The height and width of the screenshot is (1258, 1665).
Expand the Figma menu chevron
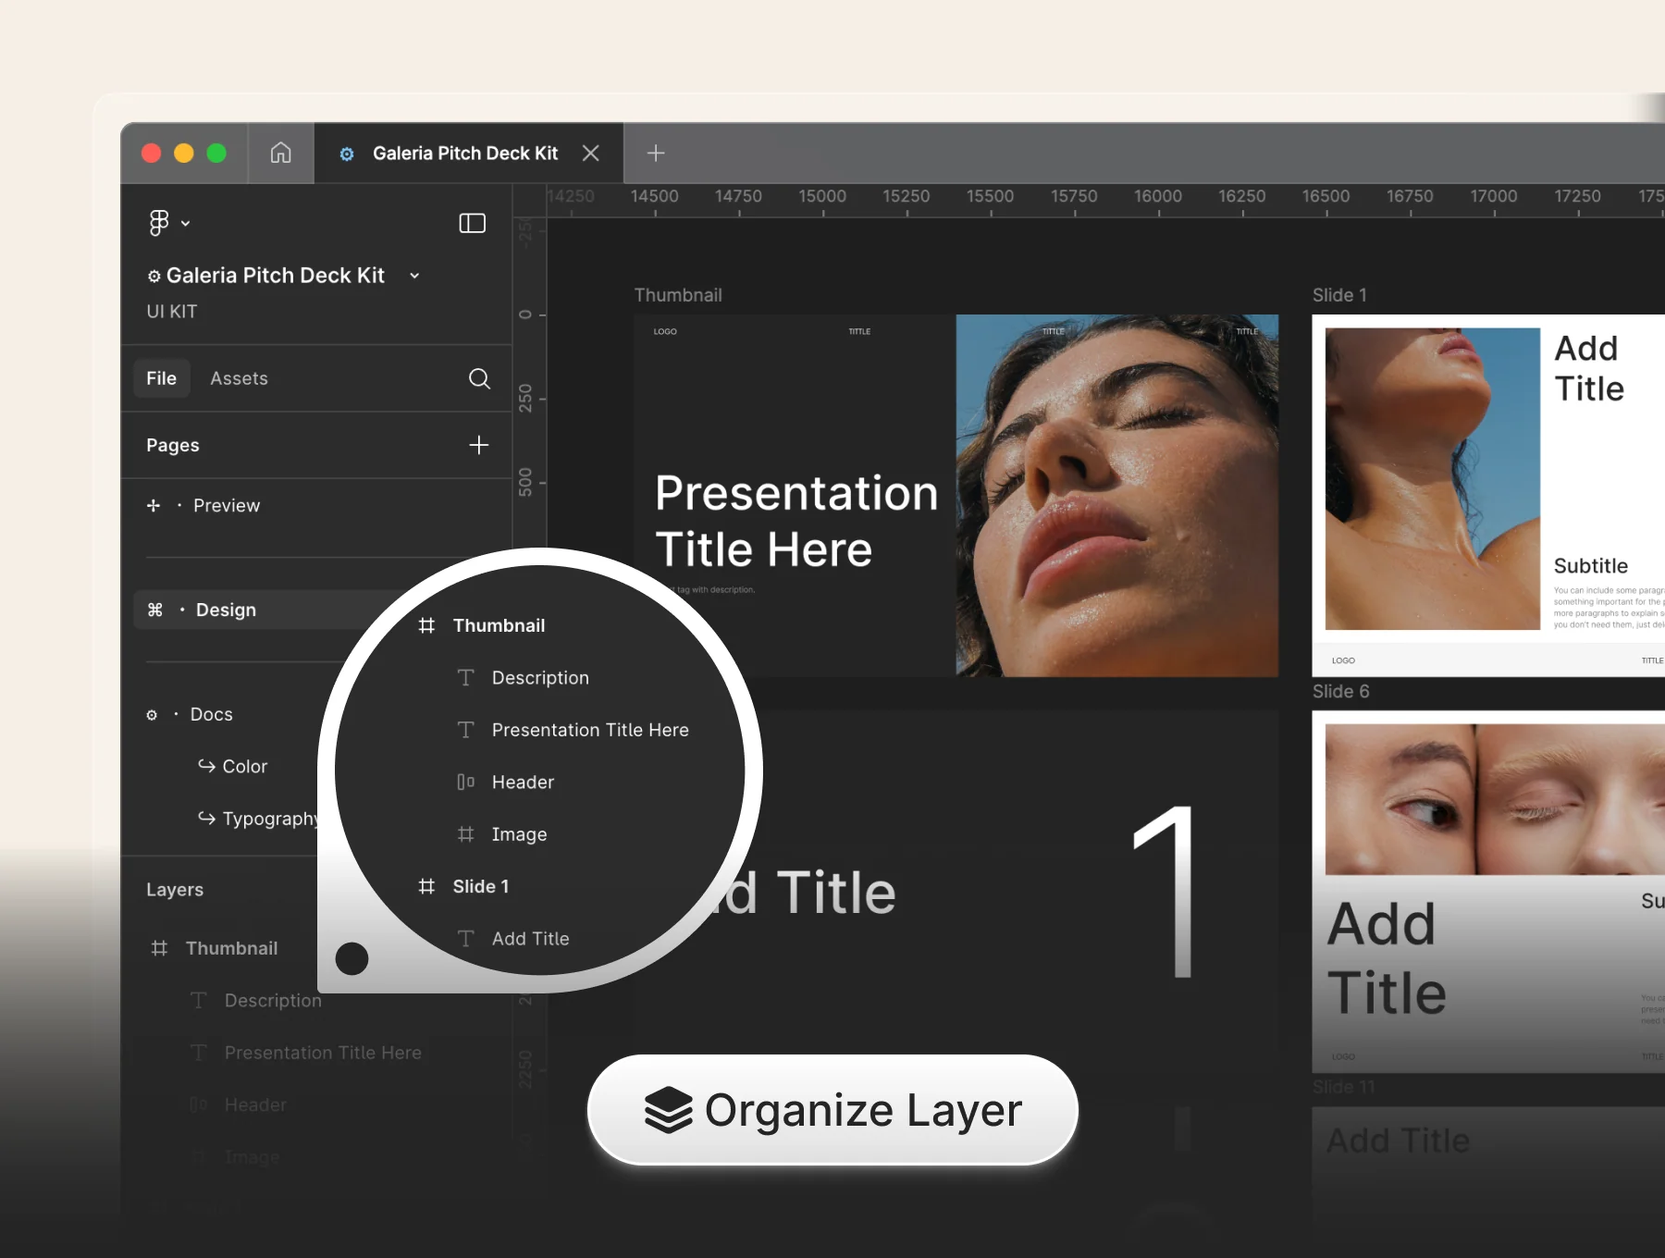coord(186,223)
